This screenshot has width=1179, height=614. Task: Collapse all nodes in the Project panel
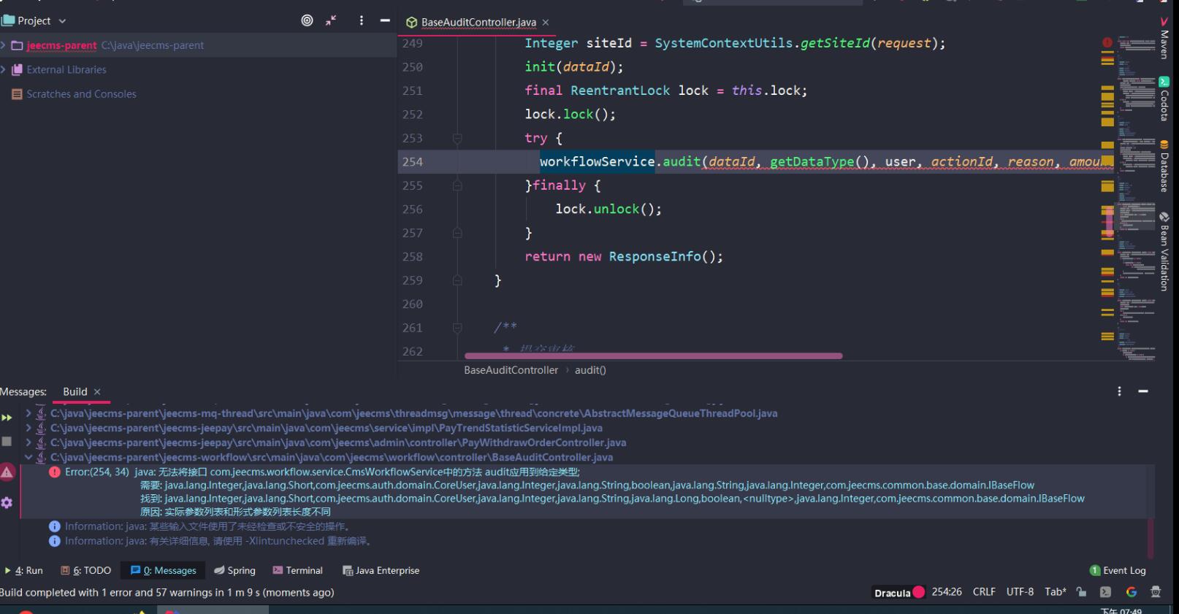[332, 20]
